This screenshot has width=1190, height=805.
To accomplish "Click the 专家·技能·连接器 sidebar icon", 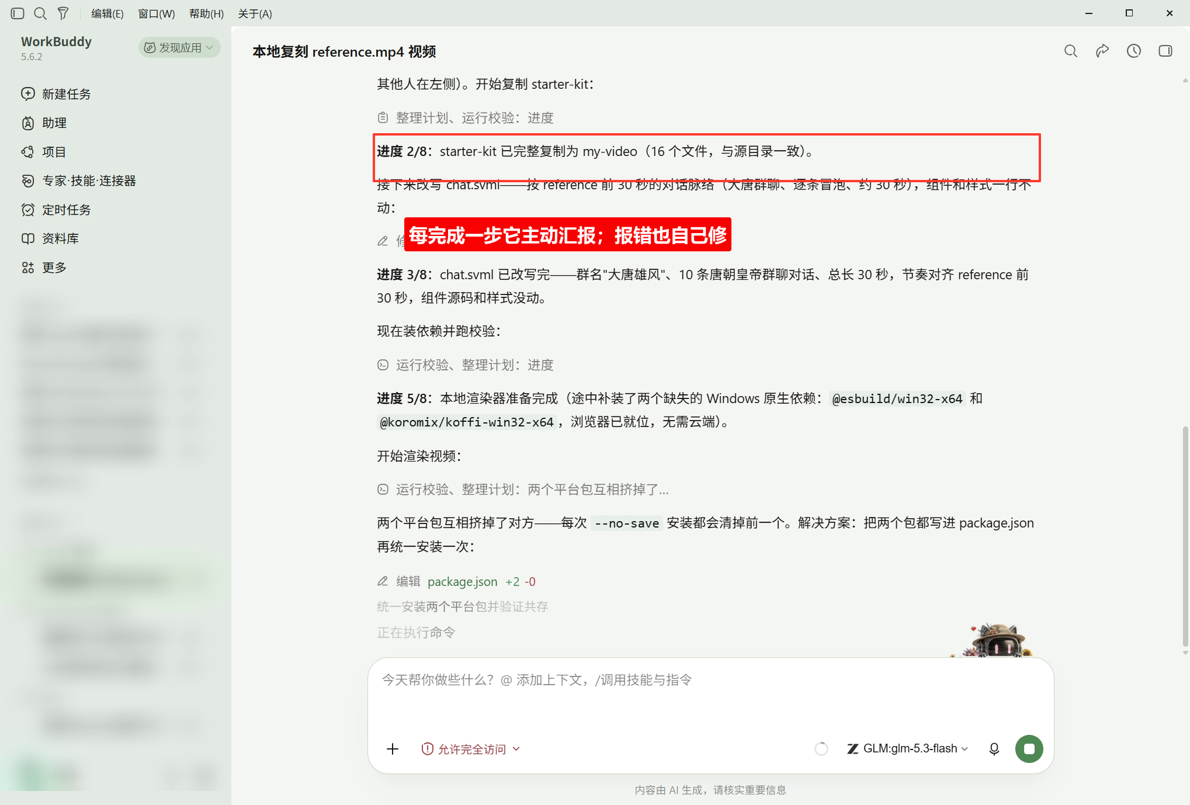I will point(27,181).
